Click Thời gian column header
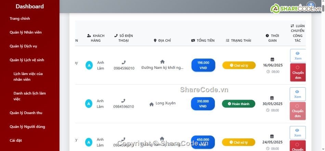 coord(272,38)
